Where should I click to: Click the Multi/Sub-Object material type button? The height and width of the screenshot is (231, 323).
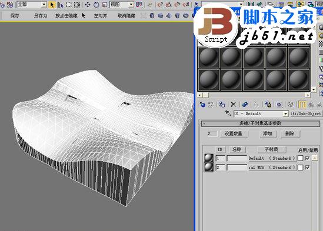point(305,113)
